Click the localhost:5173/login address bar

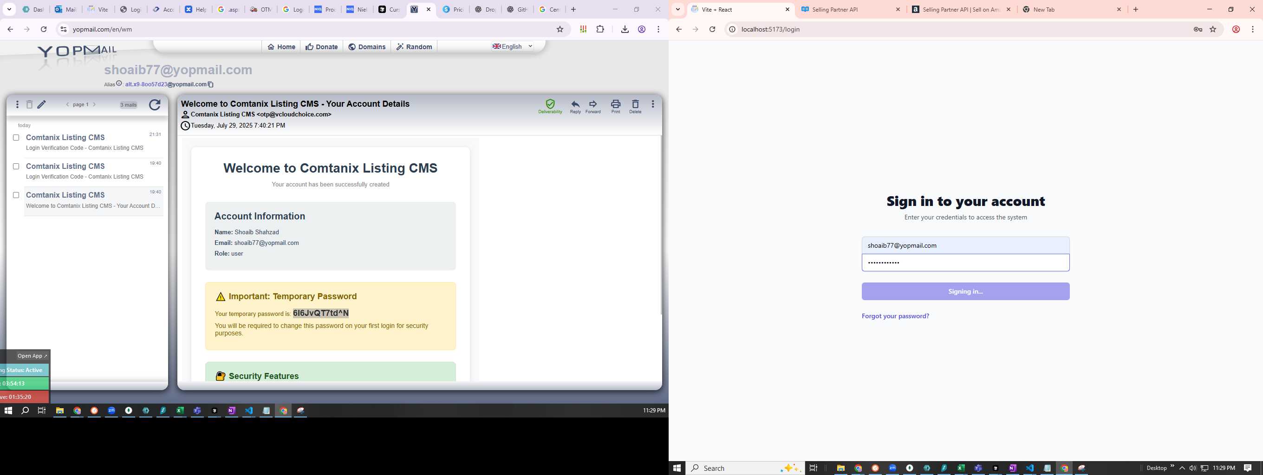coord(961,29)
